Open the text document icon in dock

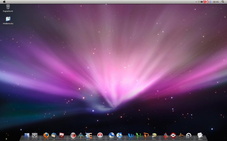(x=200, y=135)
